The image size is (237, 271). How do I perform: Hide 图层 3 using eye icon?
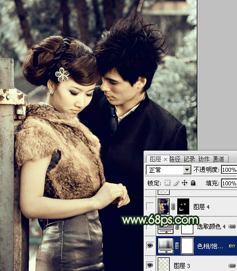point(150,265)
